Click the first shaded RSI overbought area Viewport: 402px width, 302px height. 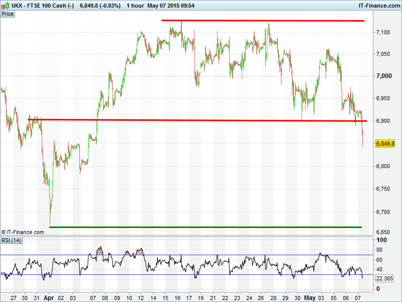(x=99, y=251)
